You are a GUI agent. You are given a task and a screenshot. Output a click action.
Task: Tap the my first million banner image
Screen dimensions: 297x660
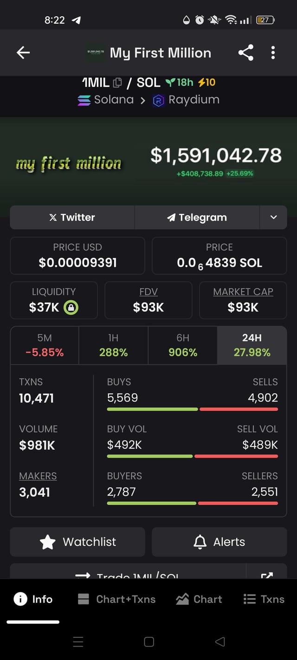68,163
